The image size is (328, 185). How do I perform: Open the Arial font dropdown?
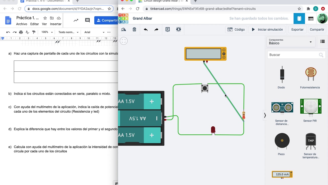[x=95, y=32]
